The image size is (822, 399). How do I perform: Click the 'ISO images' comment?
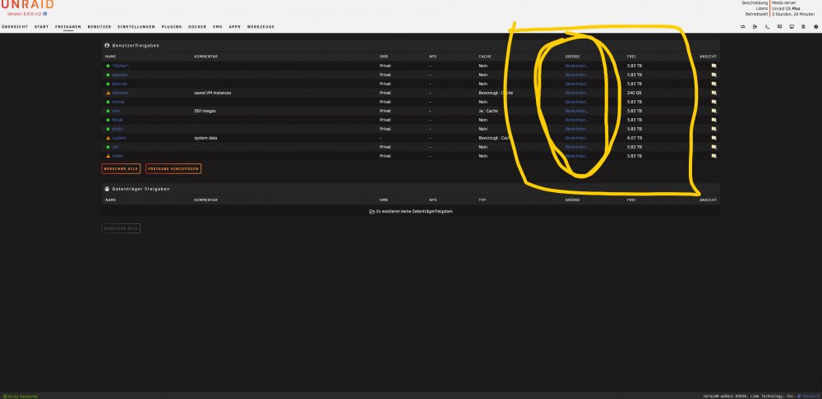(205, 111)
